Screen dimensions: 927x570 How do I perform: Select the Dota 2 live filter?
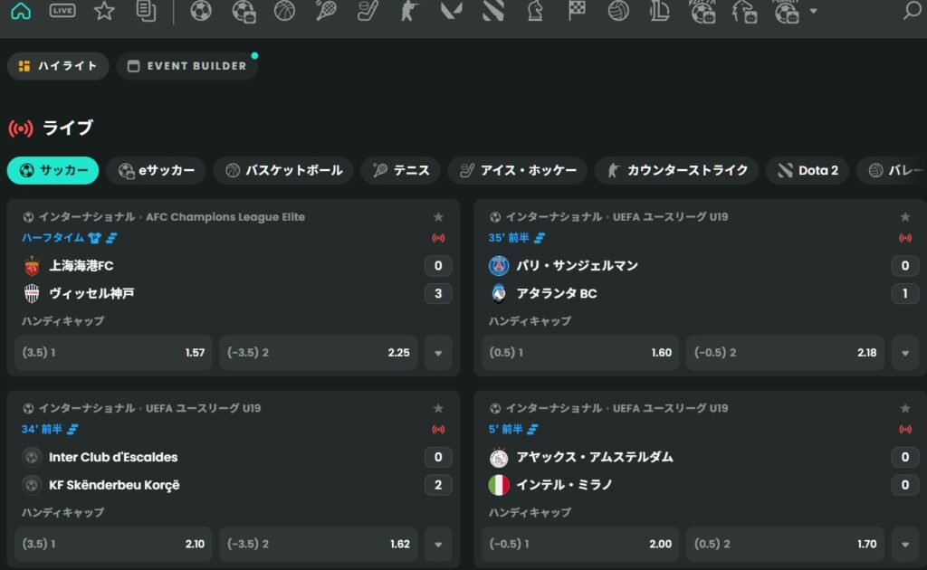click(x=807, y=170)
